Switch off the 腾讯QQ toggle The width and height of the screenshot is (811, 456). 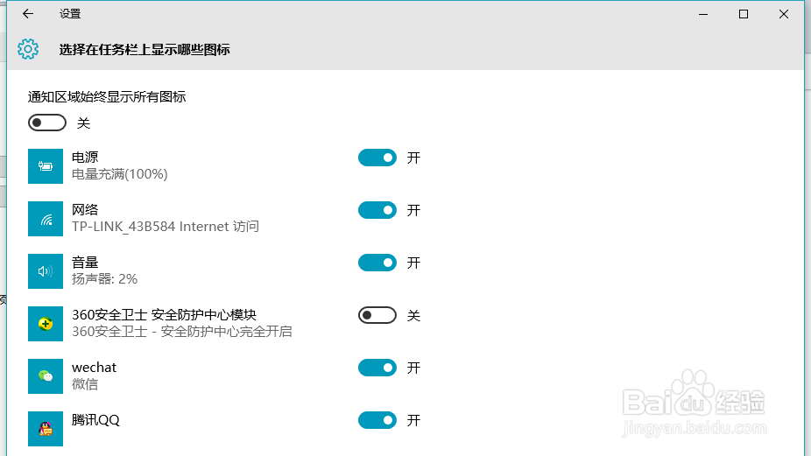[377, 420]
